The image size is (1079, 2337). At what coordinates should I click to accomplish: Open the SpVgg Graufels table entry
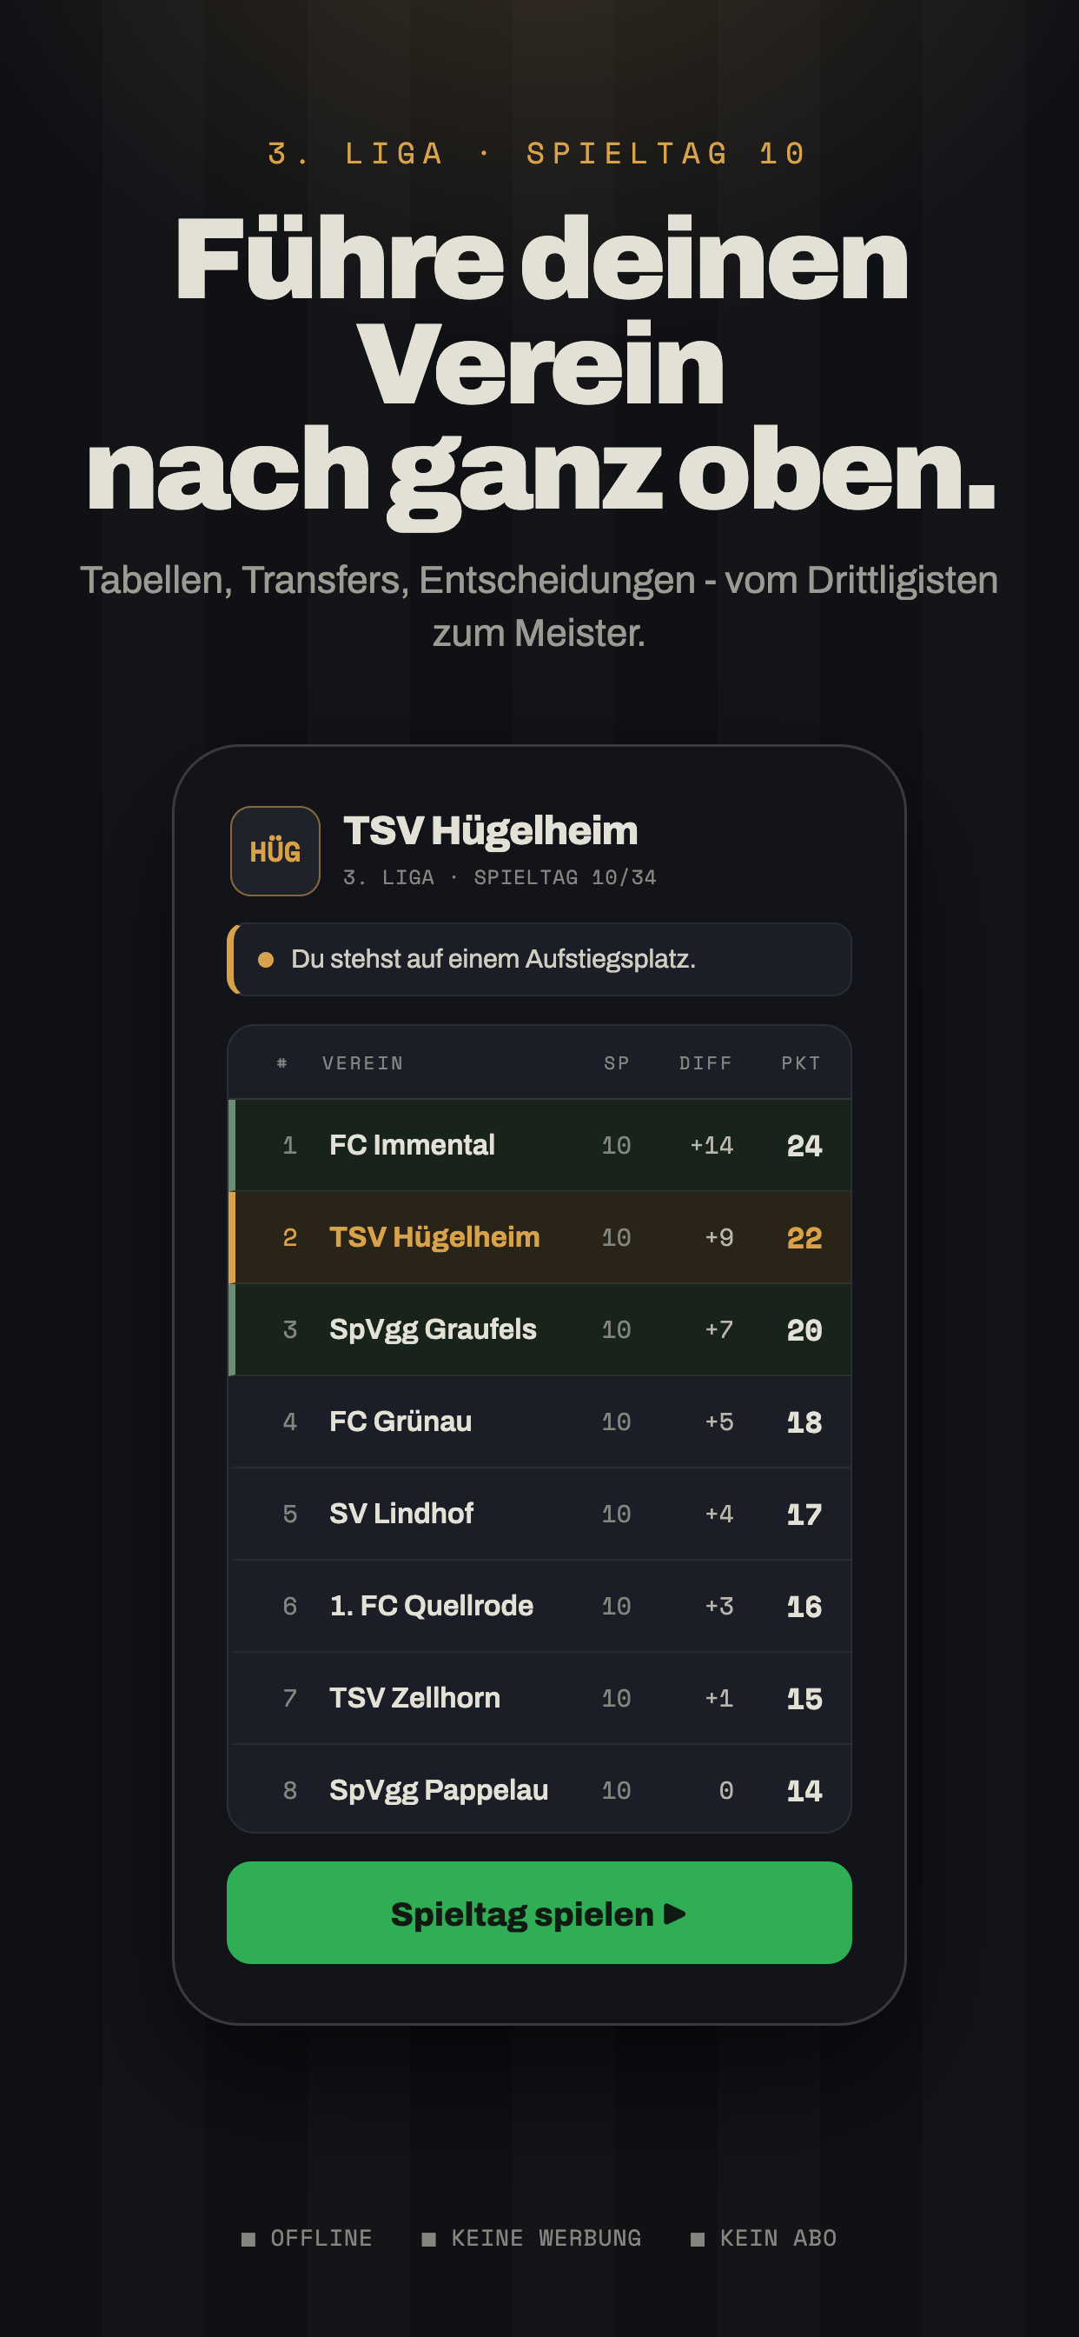click(539, 1330)
